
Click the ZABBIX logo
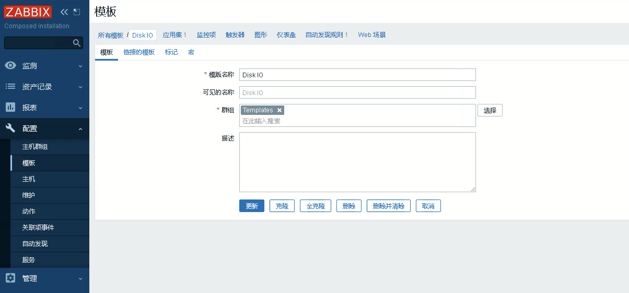click(x=28, y=12)
